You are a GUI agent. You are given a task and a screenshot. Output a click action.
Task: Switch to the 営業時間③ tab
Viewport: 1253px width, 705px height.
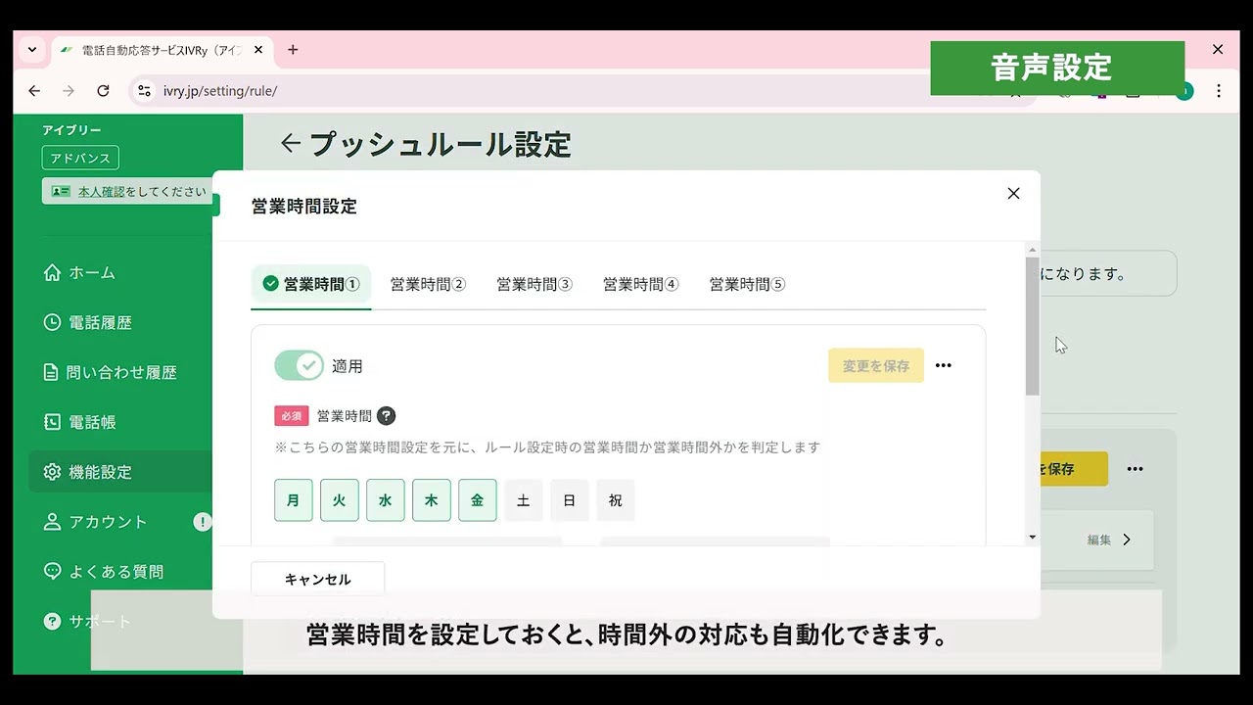pyautogui.click(x=534, y=285)
